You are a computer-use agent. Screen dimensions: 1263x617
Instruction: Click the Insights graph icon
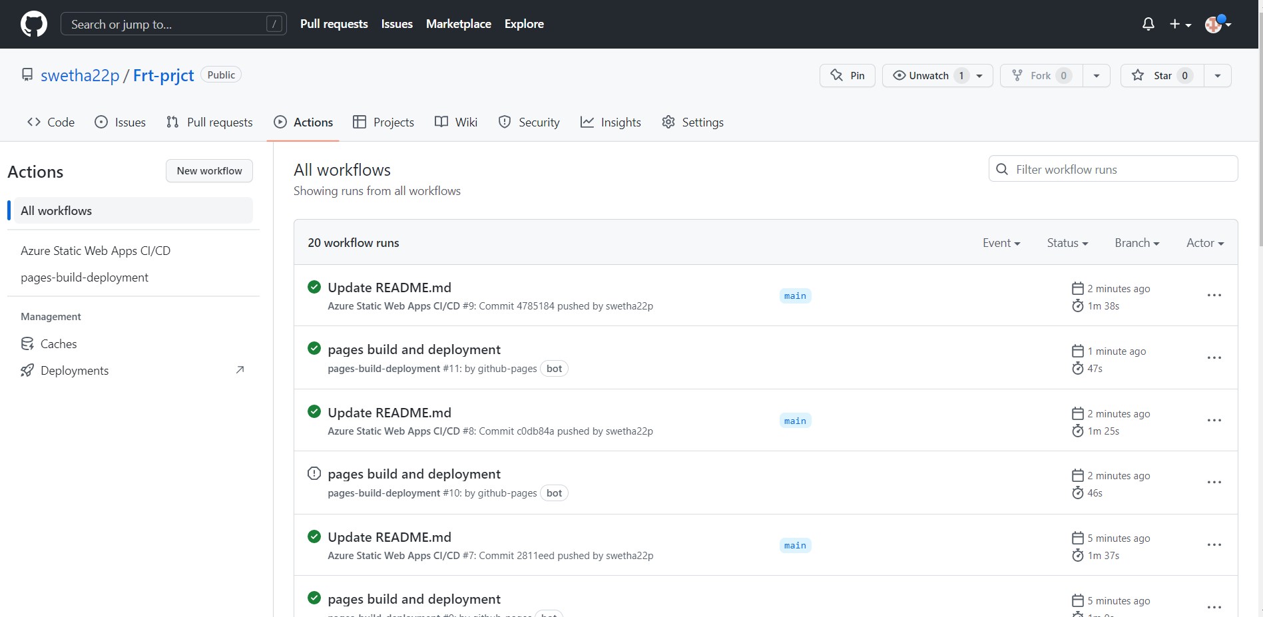[587, 122]
